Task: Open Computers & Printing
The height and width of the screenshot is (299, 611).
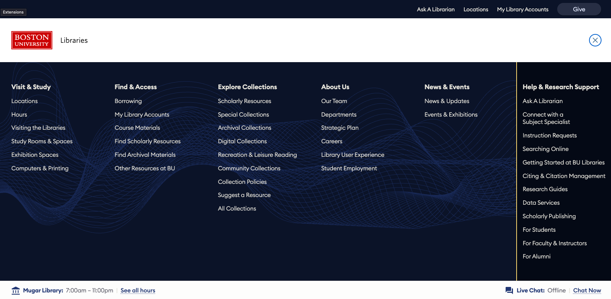Action: pyautogui.click(x=40, y=168)
